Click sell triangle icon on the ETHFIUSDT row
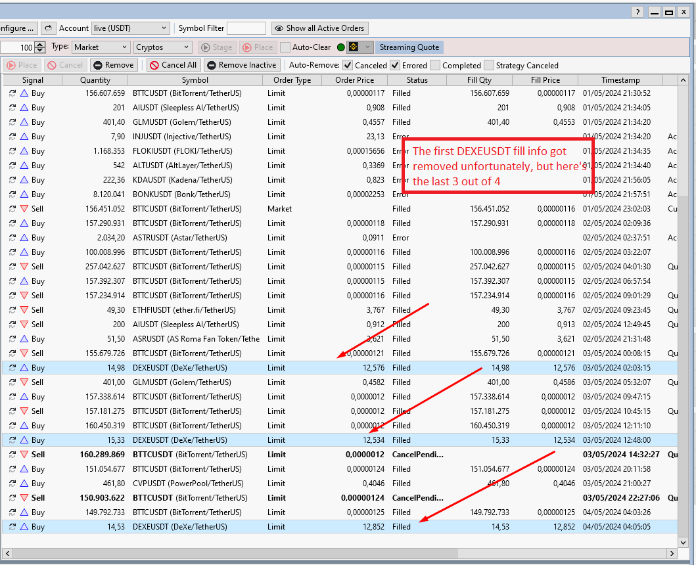Screen dimensions: 696x565 click(x=24, y=310)
